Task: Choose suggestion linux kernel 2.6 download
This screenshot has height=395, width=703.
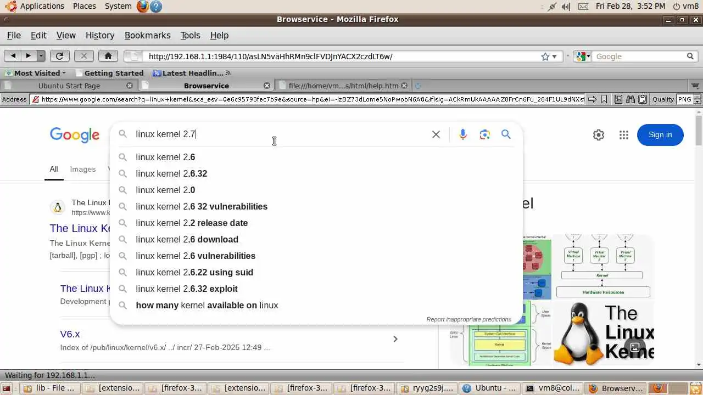Action: [316, 239]
